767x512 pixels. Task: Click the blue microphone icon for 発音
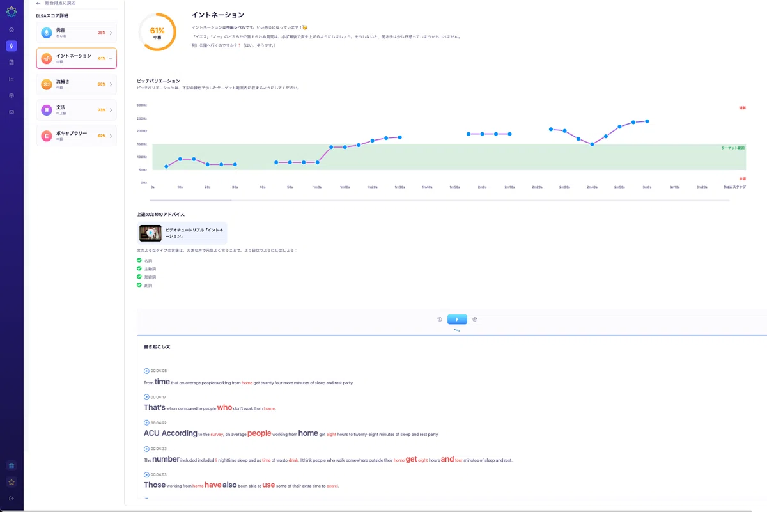coord(47,32)
